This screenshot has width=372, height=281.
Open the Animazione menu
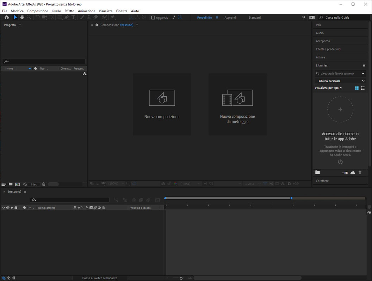pos(86,11)
